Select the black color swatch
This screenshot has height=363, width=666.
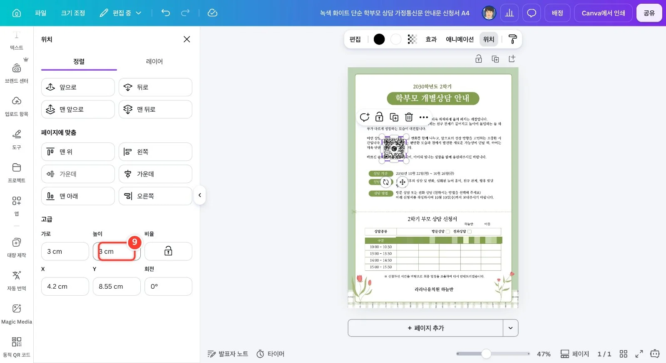point(379,39)
